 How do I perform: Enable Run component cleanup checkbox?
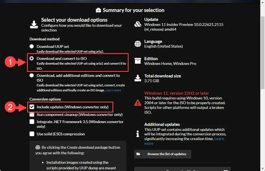pyautogui.click(x=32, y=115)
